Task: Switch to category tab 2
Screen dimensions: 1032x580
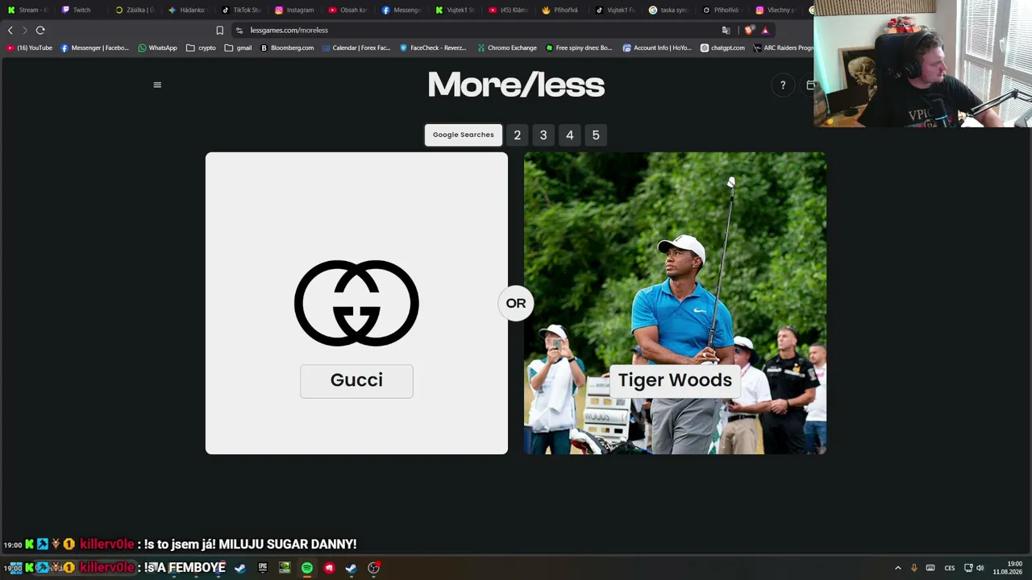Action: pos(518,135)
